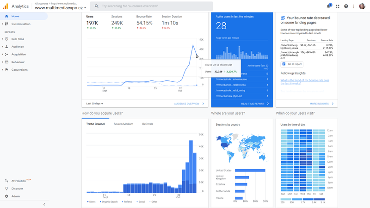Open the Audience Overview report link
Image resolution: width=370 pixels, height=208 pixels.
click(x=187, y=104)
